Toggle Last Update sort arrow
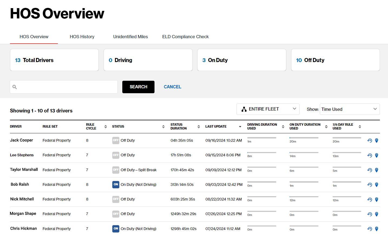388x236 pixels. [x=240, y=127]
